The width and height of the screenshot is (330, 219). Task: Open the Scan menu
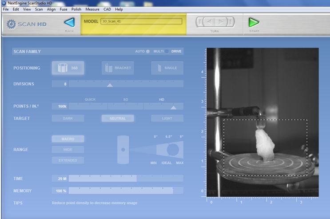39,9
